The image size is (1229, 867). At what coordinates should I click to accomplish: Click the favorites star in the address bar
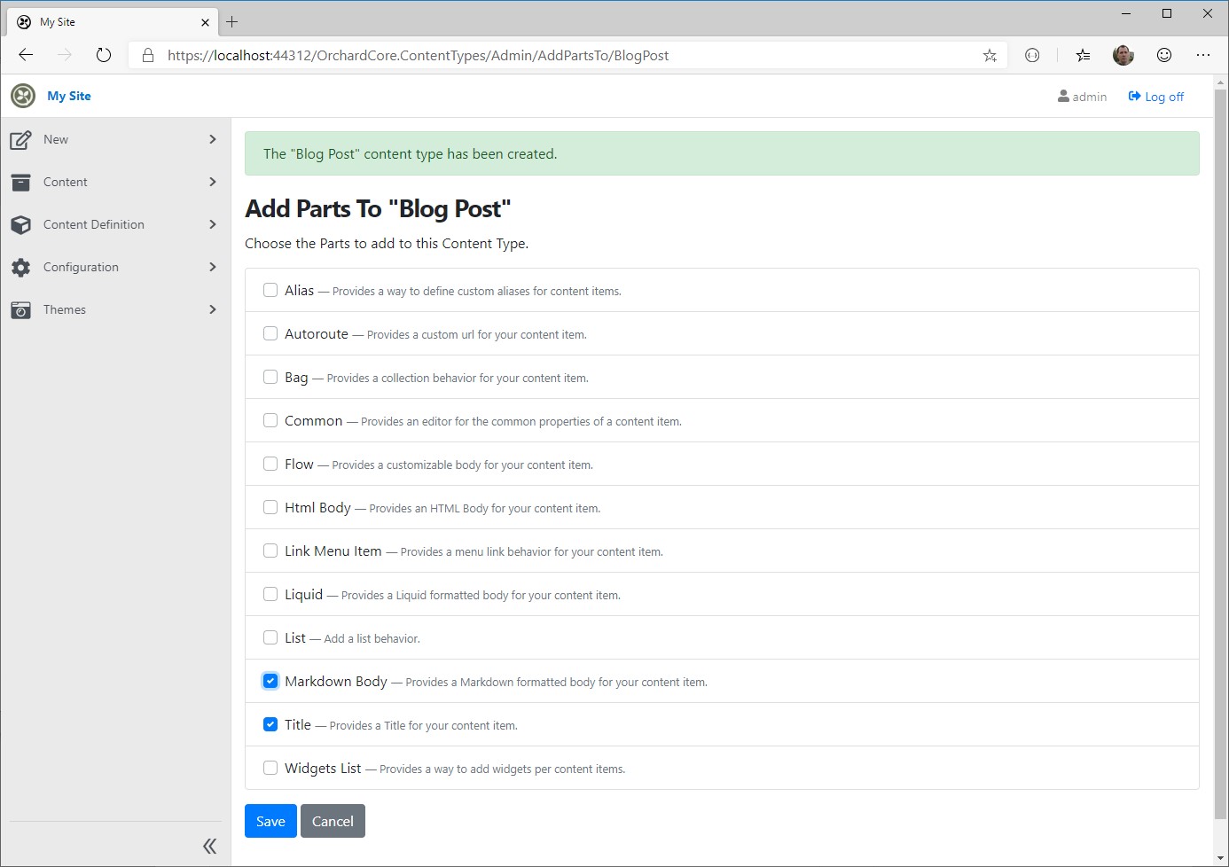(989, 55)
